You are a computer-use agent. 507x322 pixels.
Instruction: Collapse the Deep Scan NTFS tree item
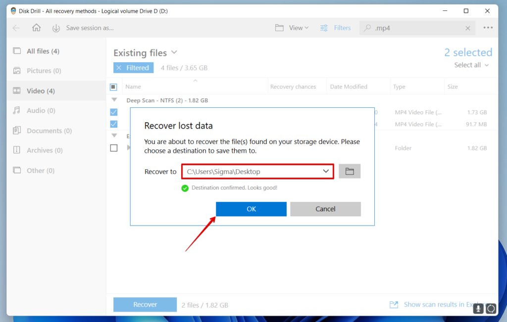click(114, 100)
